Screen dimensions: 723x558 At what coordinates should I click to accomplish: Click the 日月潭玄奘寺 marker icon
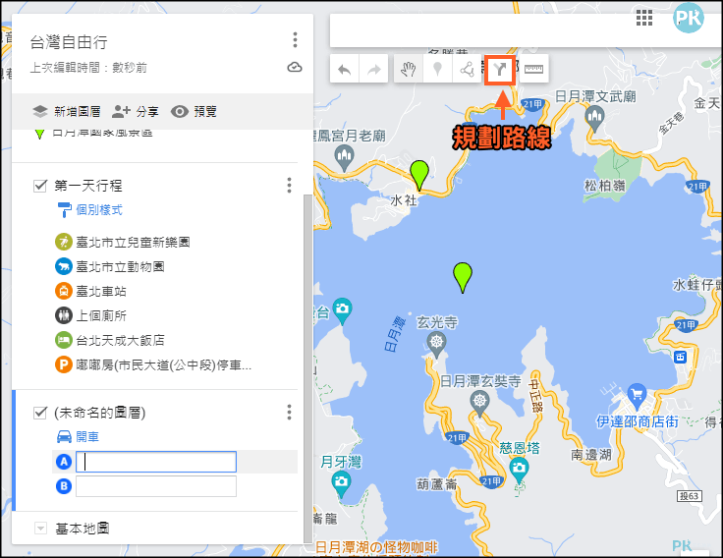coord(479,403)
